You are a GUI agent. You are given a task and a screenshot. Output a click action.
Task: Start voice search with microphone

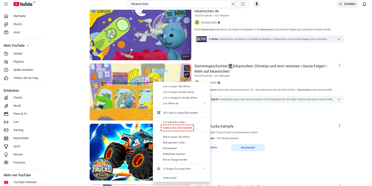tap(256, 4)
